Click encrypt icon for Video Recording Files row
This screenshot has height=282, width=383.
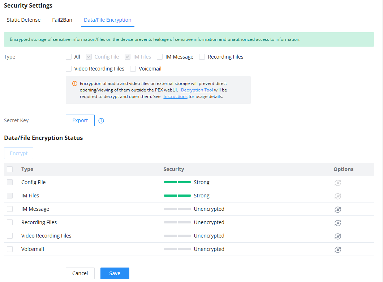337,236
